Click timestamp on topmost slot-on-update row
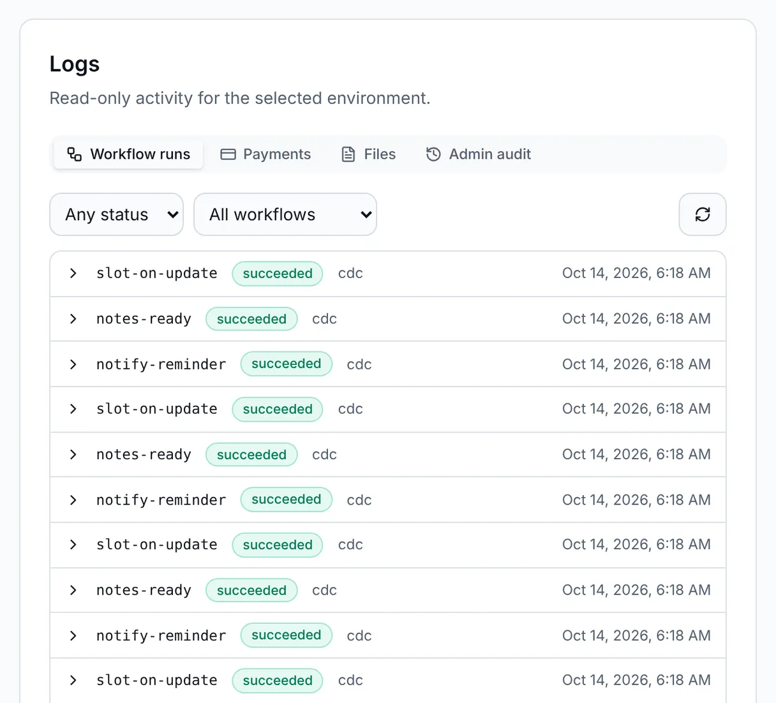The height and width of the screenshot is (703, 776). [x=636, y=273]
